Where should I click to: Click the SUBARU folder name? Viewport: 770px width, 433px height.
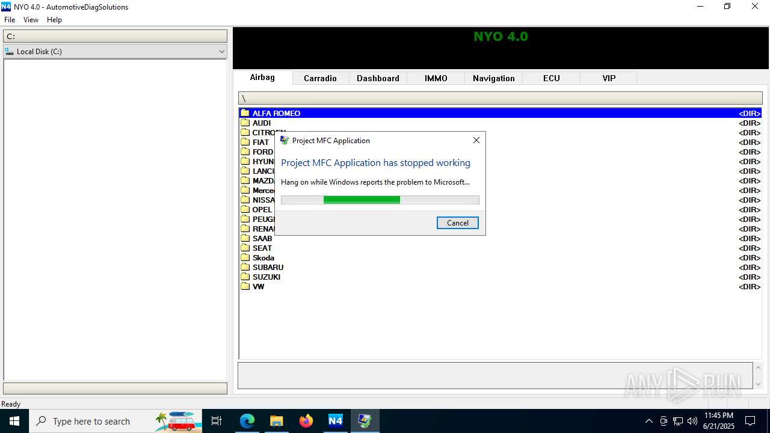coord(268,267)
